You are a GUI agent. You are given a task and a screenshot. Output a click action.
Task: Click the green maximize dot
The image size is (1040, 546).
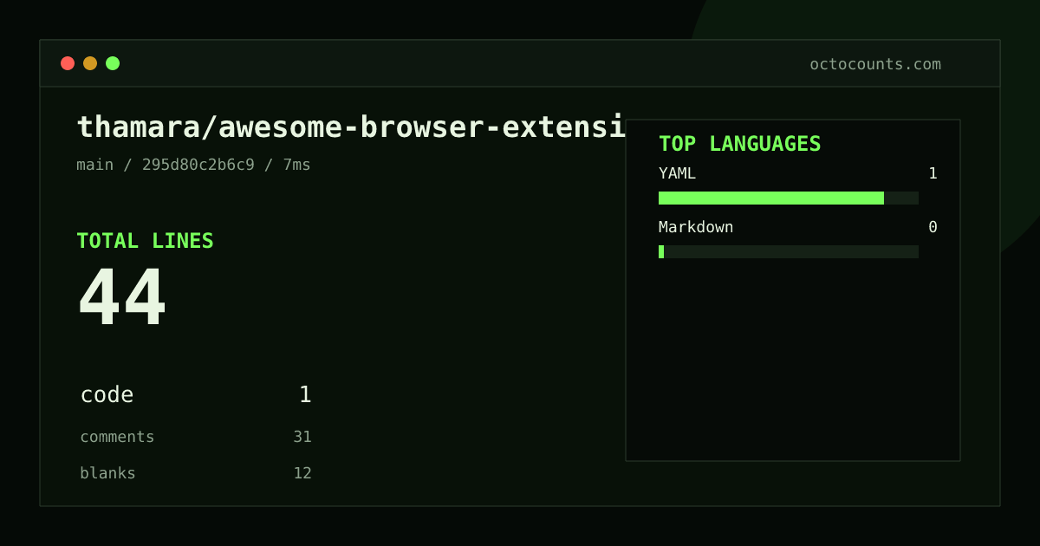click(x=113, y=63)
